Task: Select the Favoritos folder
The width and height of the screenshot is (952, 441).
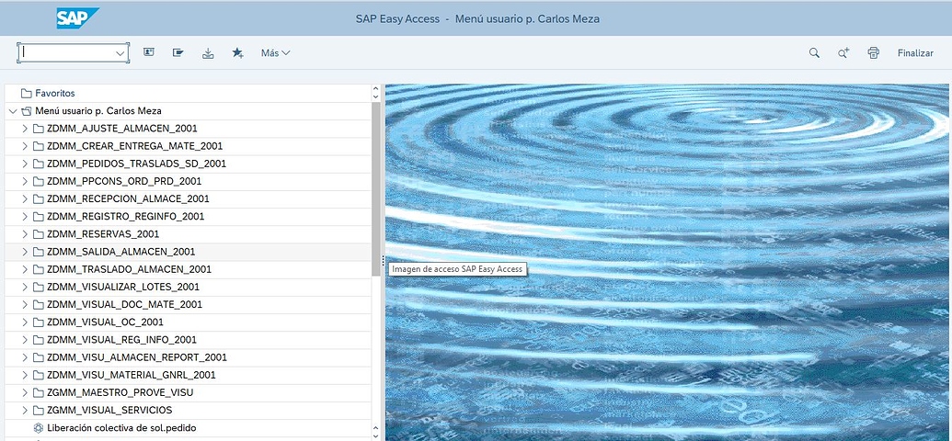Action: pos(54,94)
